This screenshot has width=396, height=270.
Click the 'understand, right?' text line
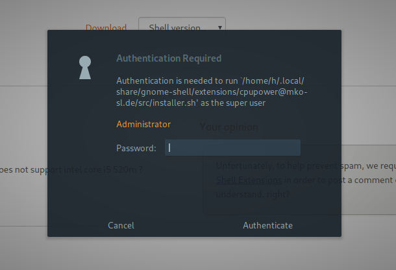253,193
